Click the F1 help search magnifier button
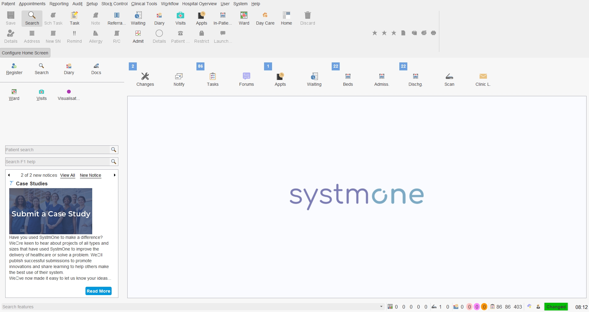Viewport: 589px width, 312px height. pos(114,162)
